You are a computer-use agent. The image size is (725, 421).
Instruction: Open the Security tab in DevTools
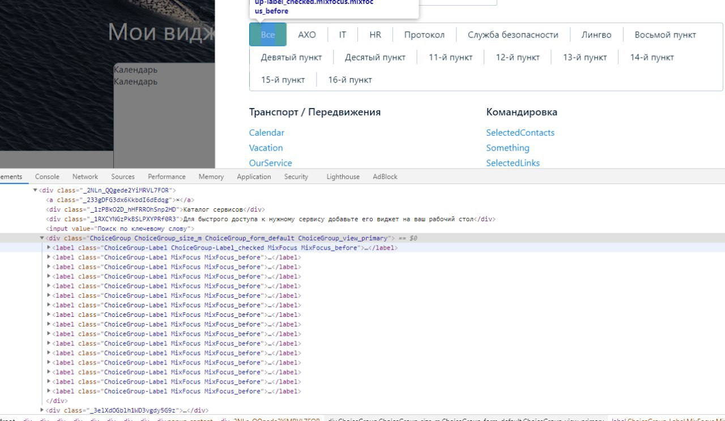(x=296, y=177)
